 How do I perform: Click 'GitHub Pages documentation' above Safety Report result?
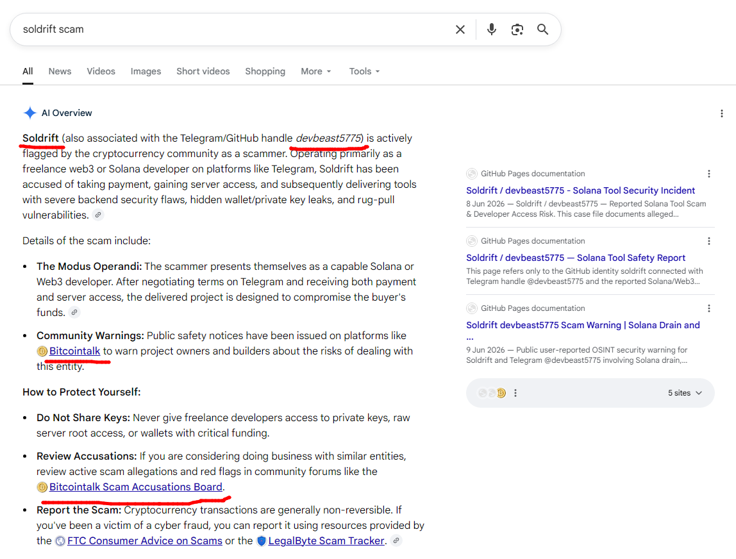pyautogui.click(x=533, y=241)
